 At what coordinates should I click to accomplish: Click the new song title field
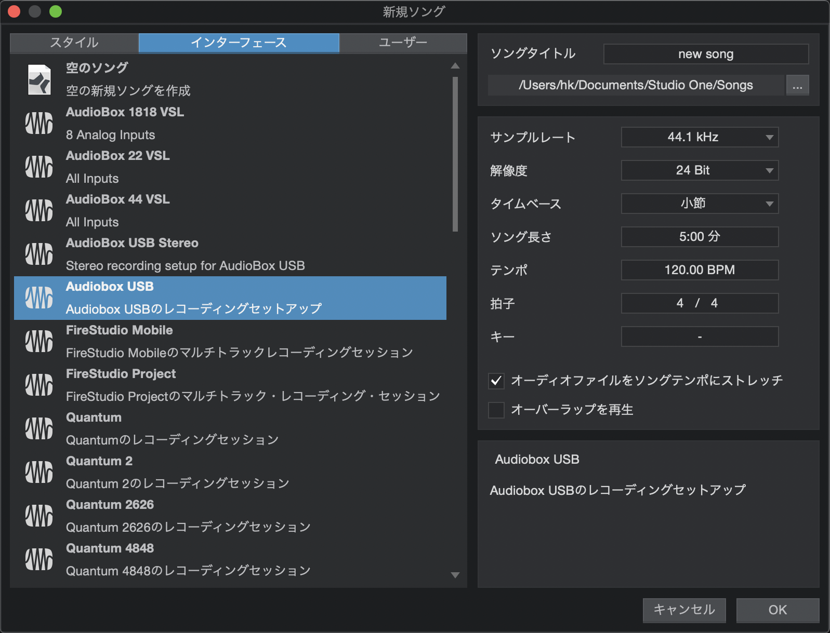coord(706,54)
